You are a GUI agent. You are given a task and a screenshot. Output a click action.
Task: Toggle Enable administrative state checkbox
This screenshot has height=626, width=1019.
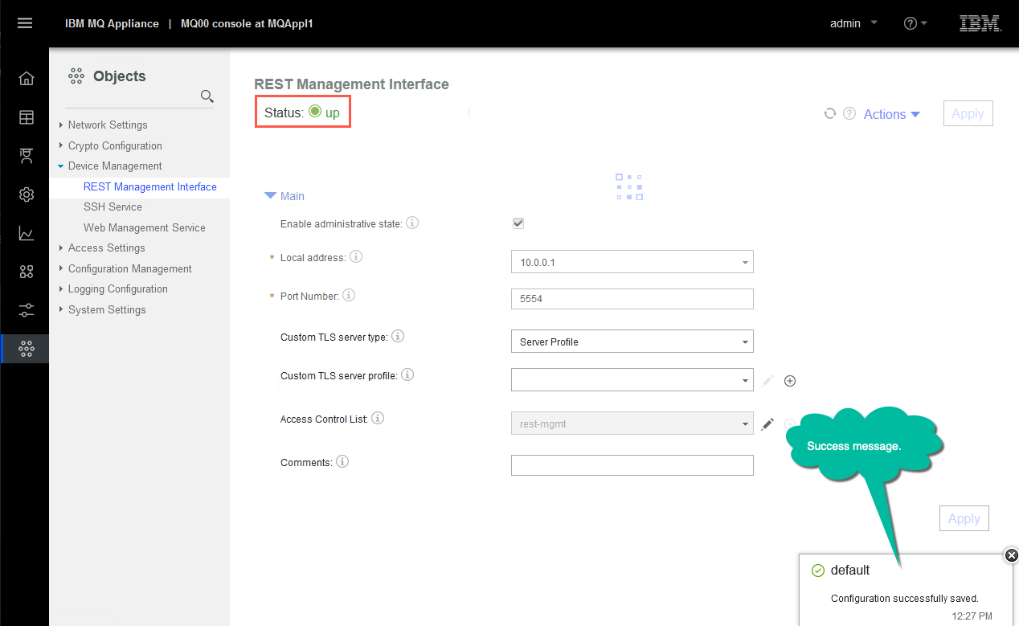tap(518, 223)
